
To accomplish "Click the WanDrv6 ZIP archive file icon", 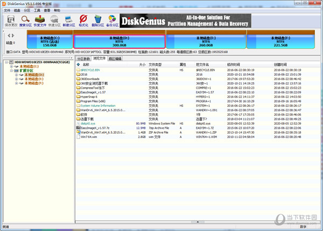I will click(x=78, y=132).
